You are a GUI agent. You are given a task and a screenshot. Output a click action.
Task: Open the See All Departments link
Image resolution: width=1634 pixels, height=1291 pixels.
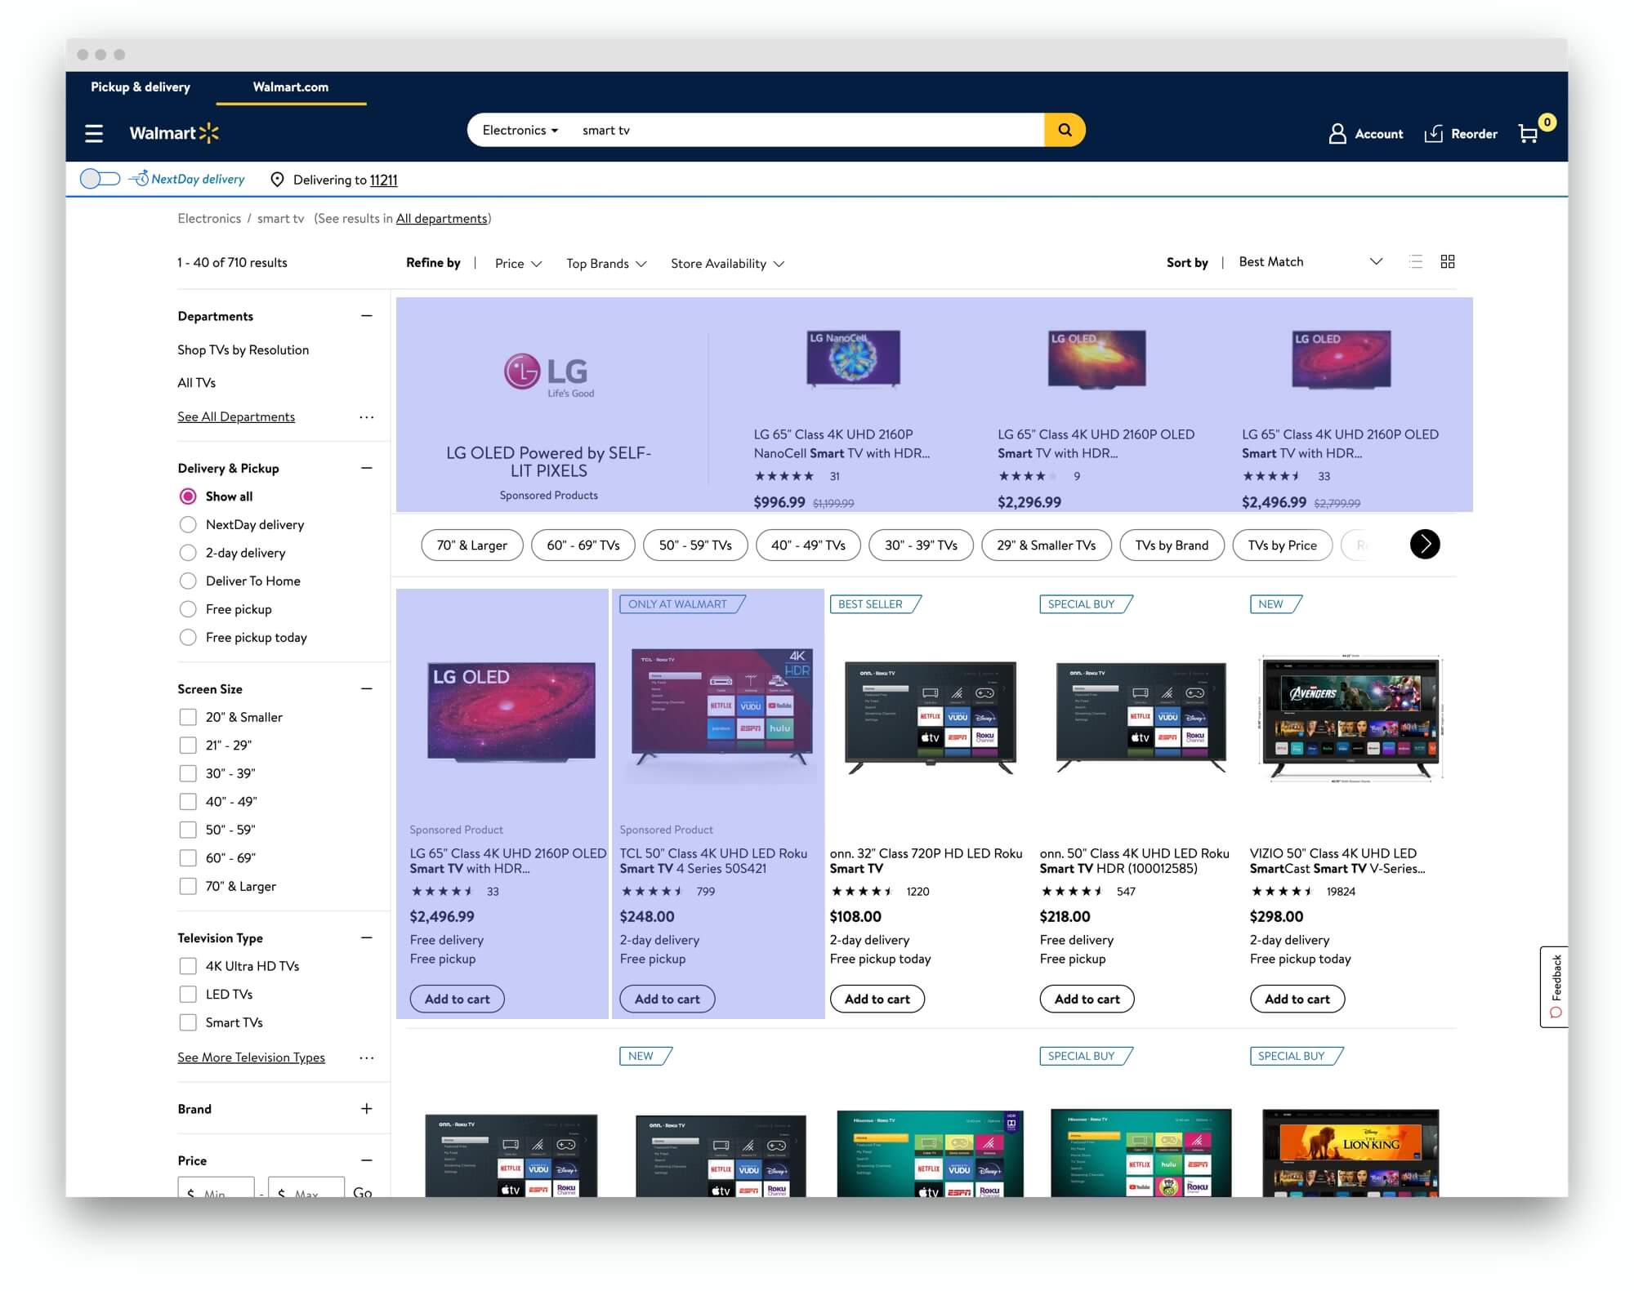click(236, 417)
